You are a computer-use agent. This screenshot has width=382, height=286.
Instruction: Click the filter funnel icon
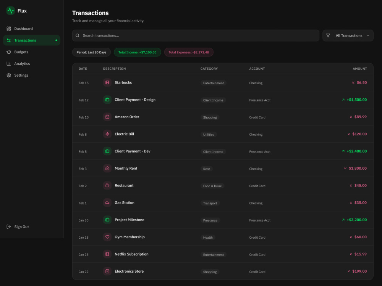point(328,35)
